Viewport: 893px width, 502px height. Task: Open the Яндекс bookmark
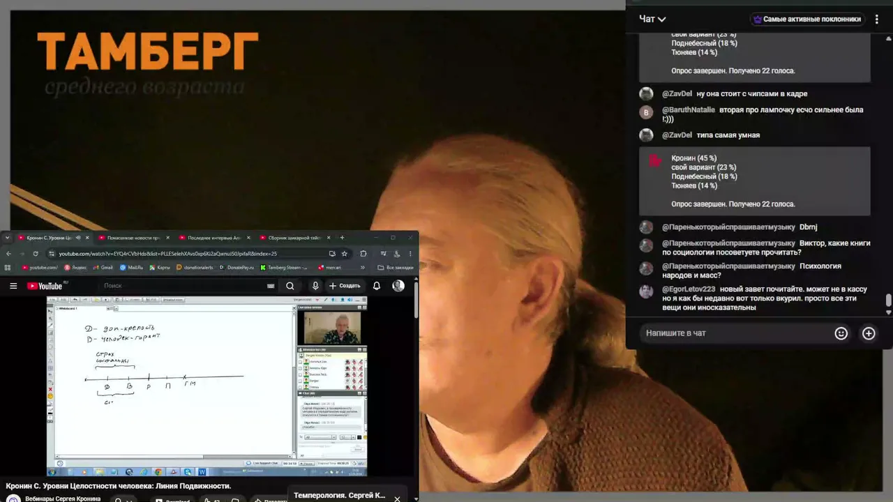tap(76, 267)
